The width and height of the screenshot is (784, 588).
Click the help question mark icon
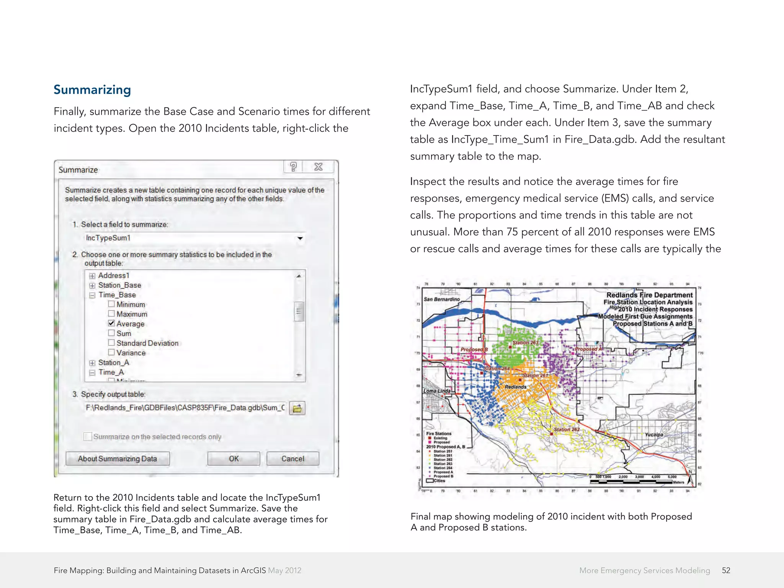(293, 167)
